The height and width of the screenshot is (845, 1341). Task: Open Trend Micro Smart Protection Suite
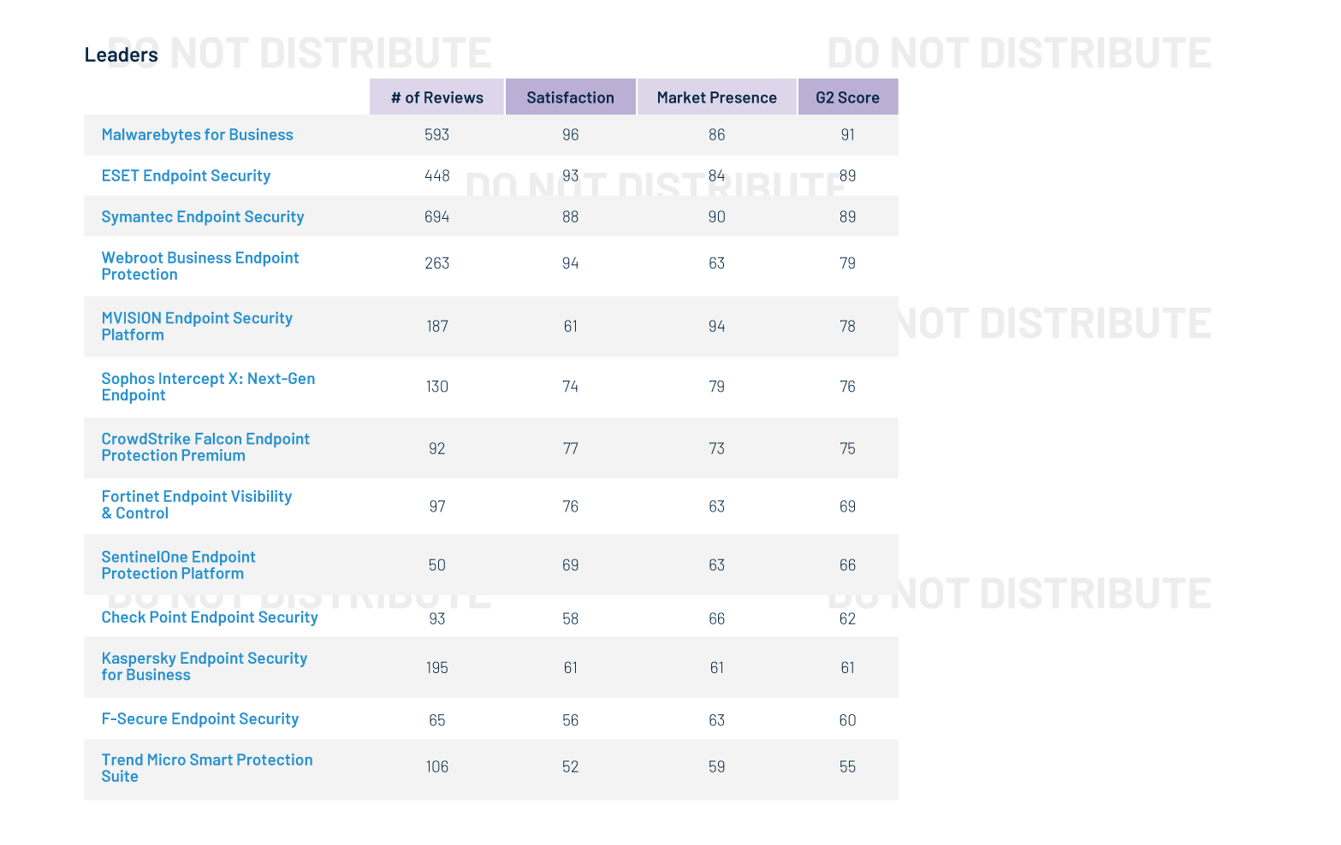click(206, 767)
